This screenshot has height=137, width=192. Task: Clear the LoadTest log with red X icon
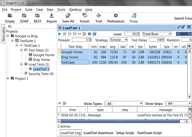(60, 103)
